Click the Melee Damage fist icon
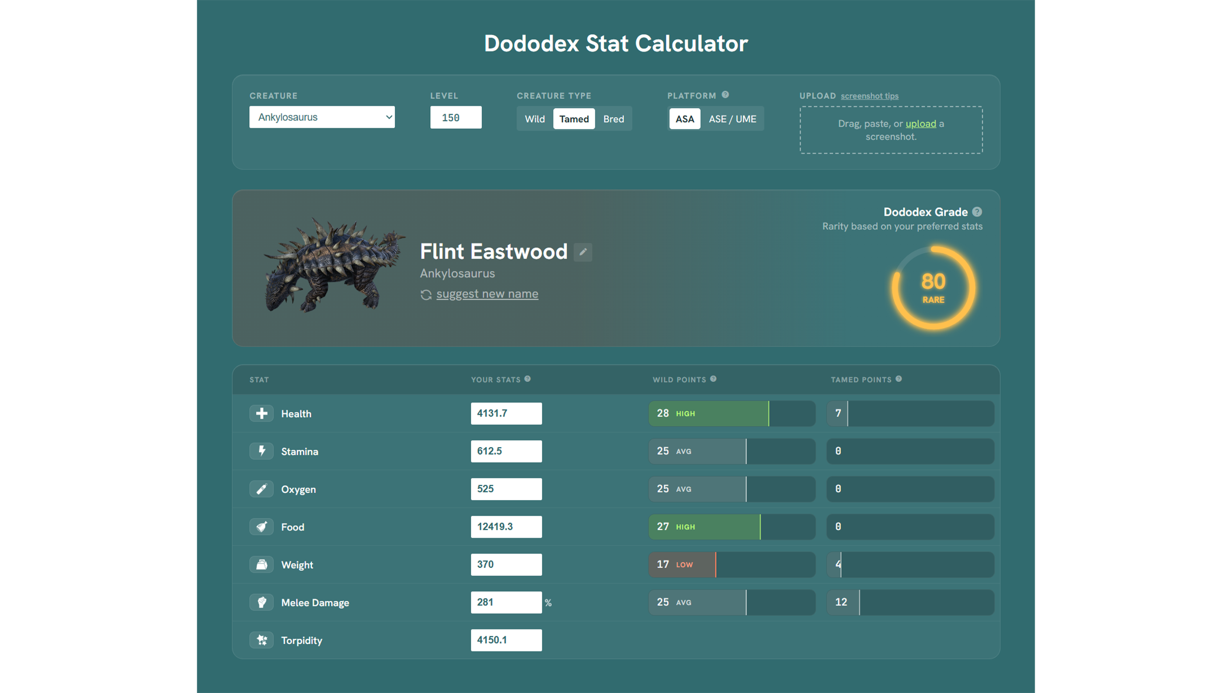 point(261,602)
